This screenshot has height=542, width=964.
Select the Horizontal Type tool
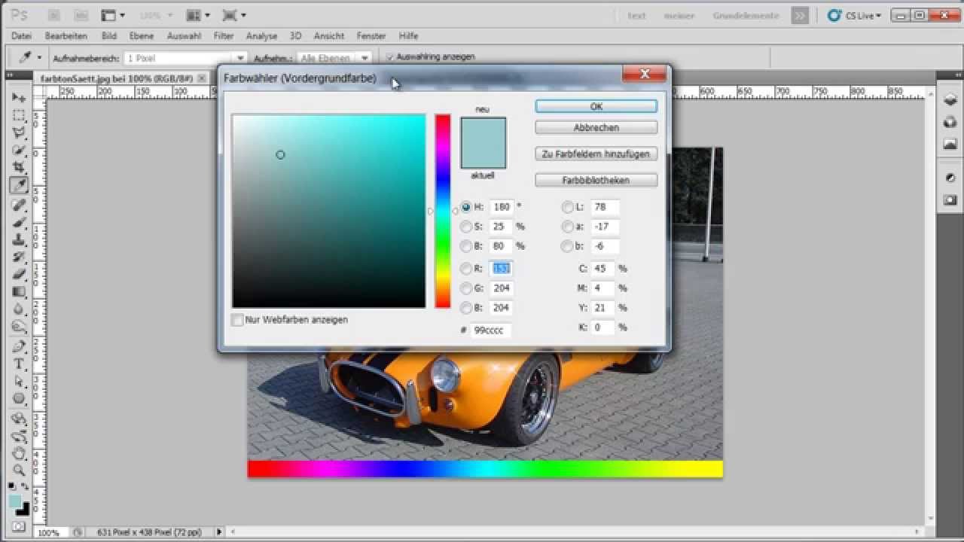pos(19,364)
